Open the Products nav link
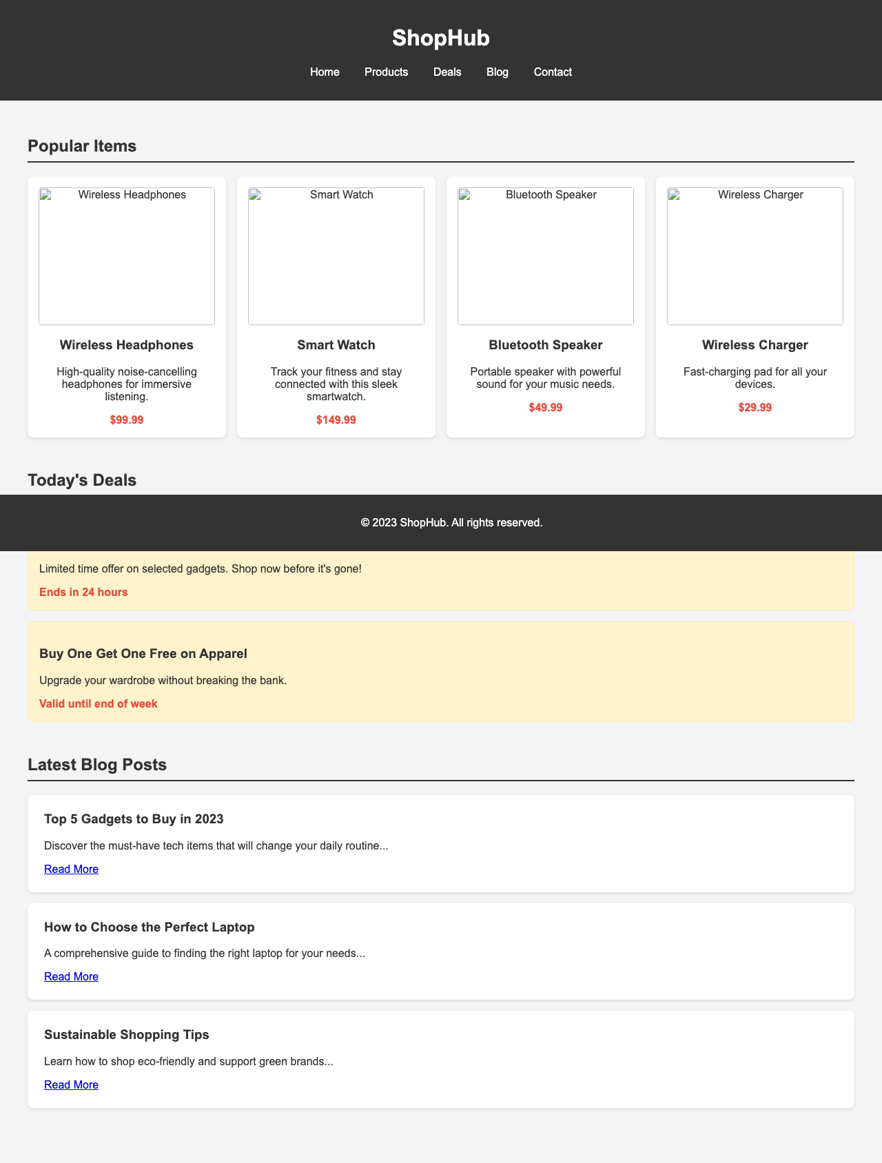 click(x=386, y=72)
